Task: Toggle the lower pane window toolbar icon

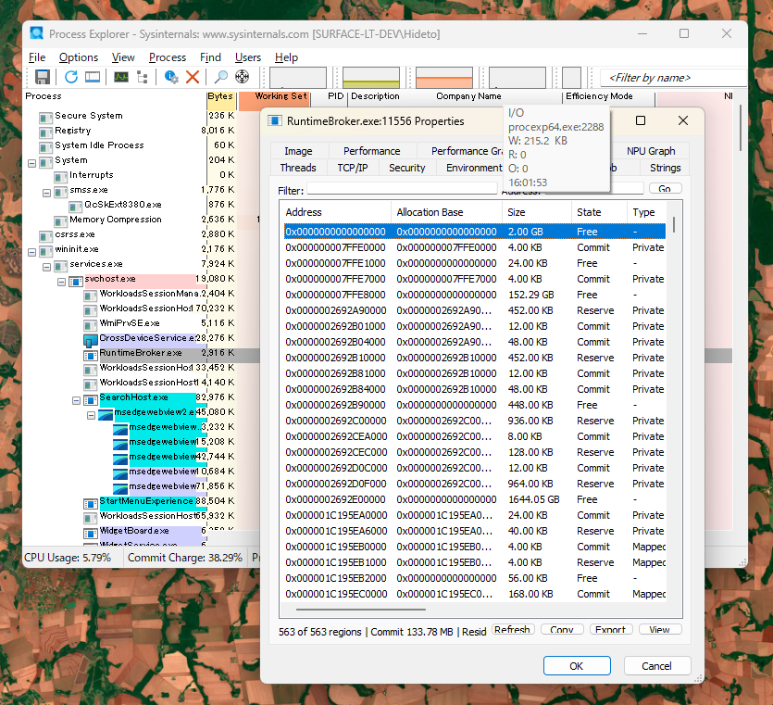Action: [93, 77]
